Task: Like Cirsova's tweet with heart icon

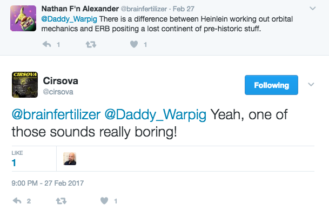Action: tap(104, 201)
